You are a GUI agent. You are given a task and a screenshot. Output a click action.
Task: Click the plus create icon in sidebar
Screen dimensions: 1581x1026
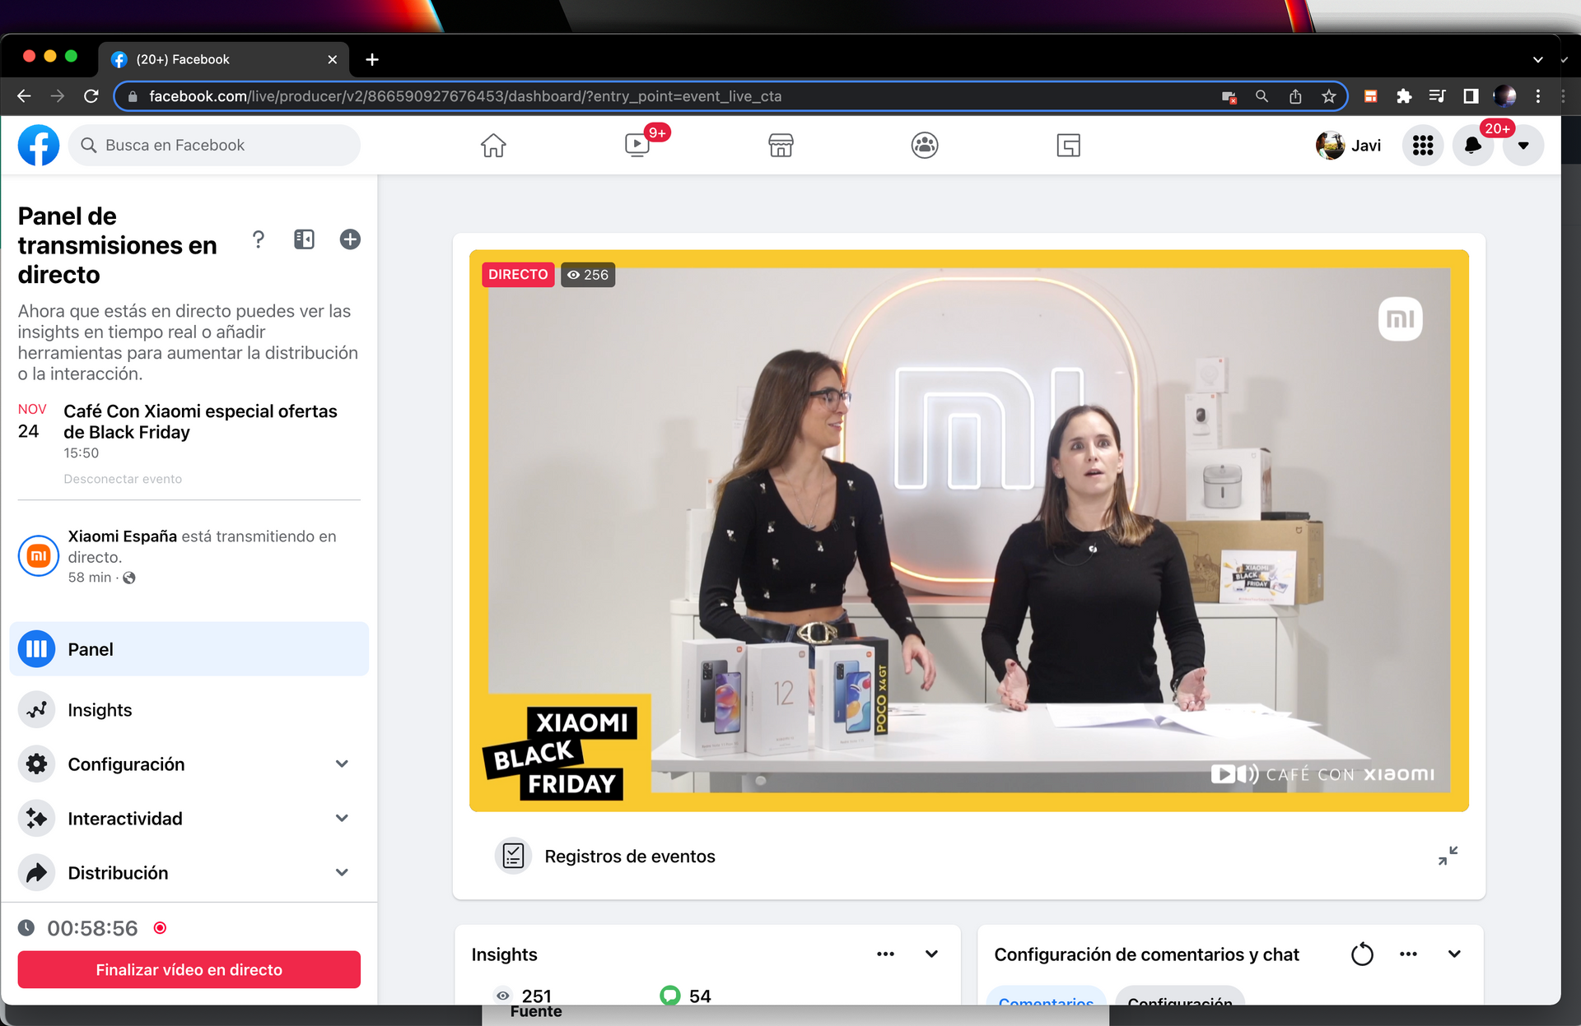tap(350, 239)
